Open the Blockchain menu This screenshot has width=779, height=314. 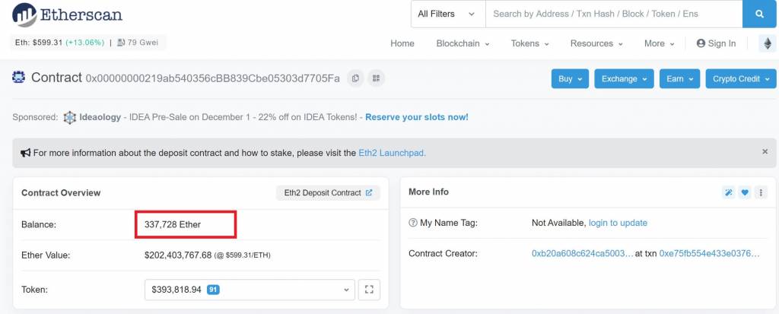pos(463,43)
